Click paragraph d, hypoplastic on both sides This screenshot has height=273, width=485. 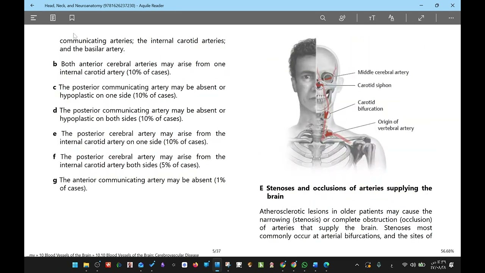click(x=139, y=114)
